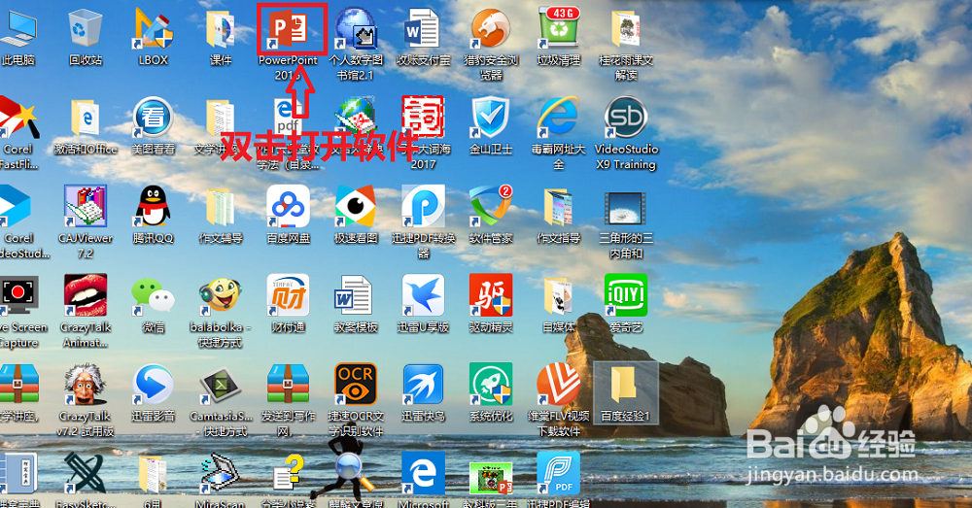Select the 迅捷PDF转换器 icon
Viewport: 972px width, 508px height.
(x=423, y=206)
